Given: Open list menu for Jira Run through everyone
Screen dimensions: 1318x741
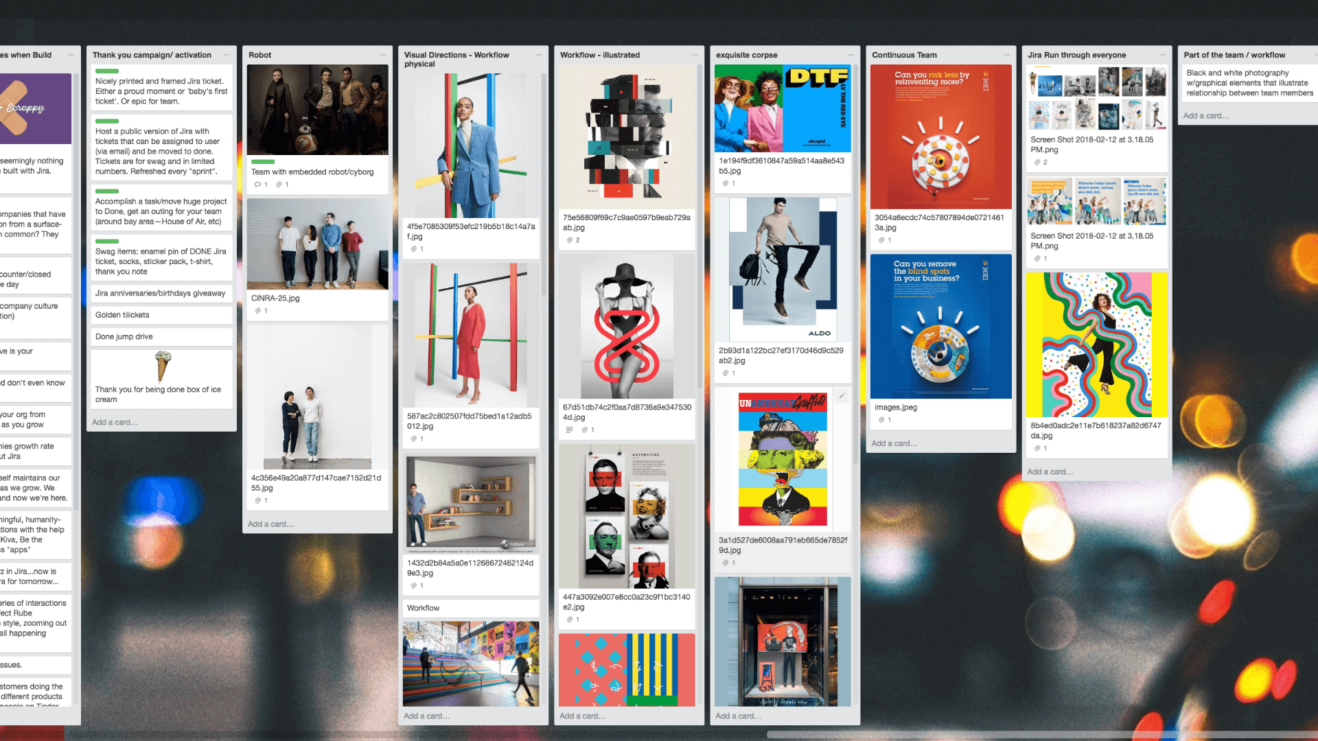Looking at the screenshot, I should click(1162, 55).
